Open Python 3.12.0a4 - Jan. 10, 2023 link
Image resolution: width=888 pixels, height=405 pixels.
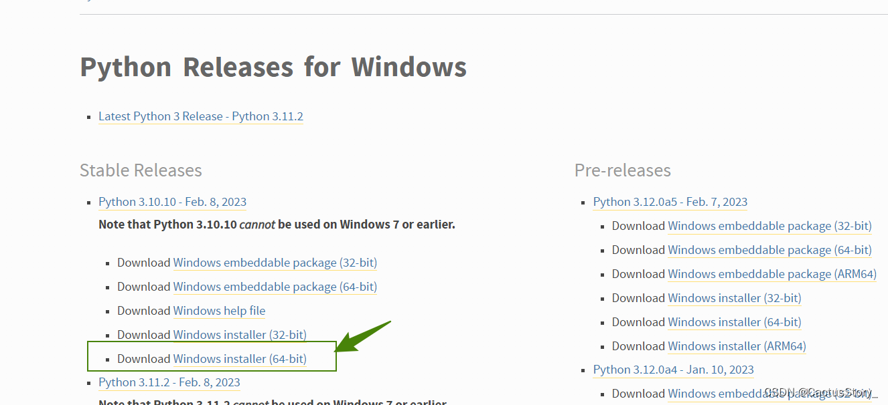(x=674, y=370)
